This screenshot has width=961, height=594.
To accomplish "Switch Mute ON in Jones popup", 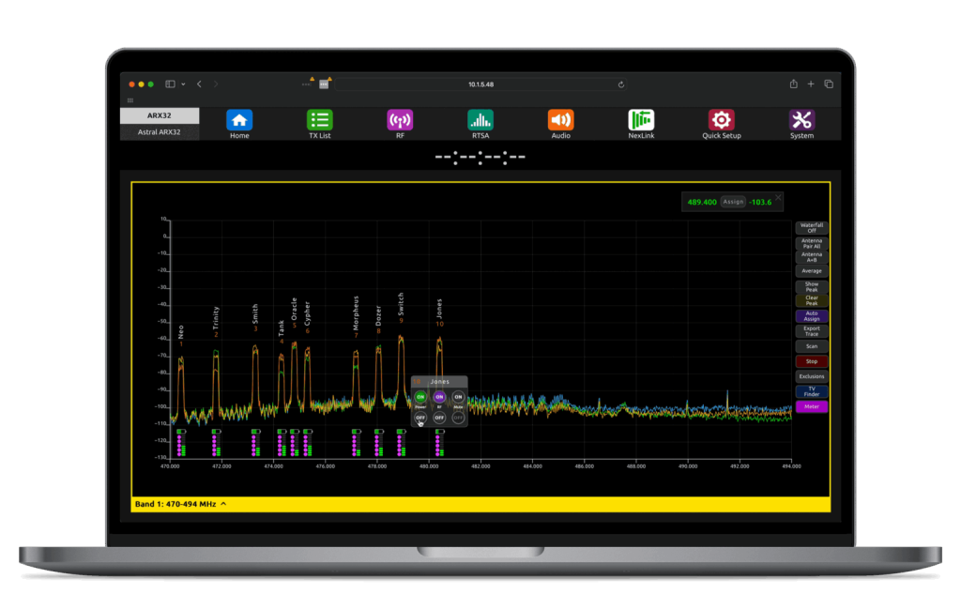I will pos(458,397).
